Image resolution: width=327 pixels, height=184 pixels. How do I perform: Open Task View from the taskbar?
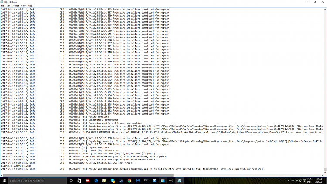(x=71, y=181)
